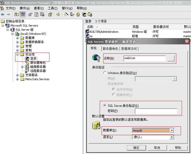The height and width of the screenshot is (154, 191).
Task: Open the 查看(V) menu
Action: pos(39,8)
